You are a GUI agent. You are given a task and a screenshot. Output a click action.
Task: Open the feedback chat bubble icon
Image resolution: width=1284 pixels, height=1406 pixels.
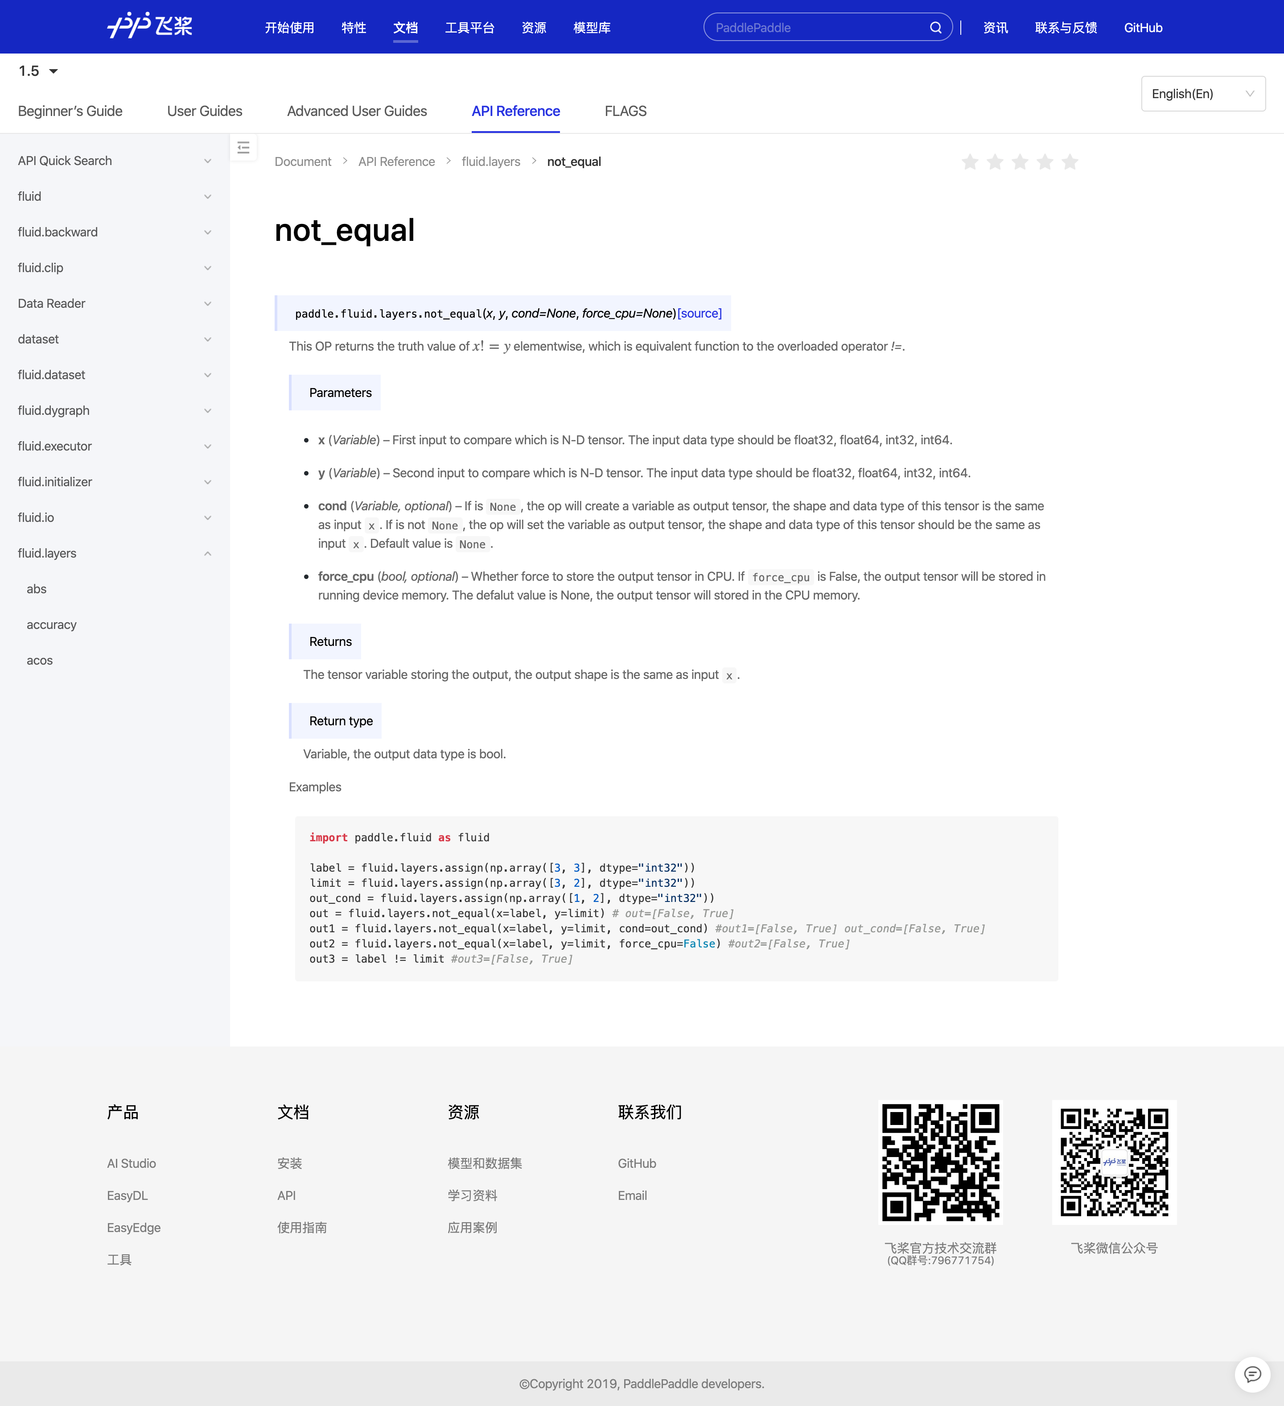[1252, 1375]
